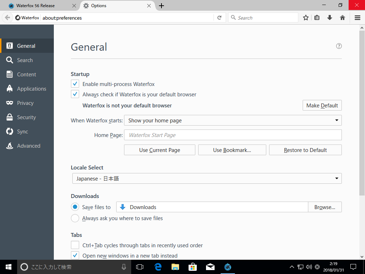Screen dimensions: 365x274
Task: Select Always ask where to save files
Action: pyautogui.click(x=75, y=218)
